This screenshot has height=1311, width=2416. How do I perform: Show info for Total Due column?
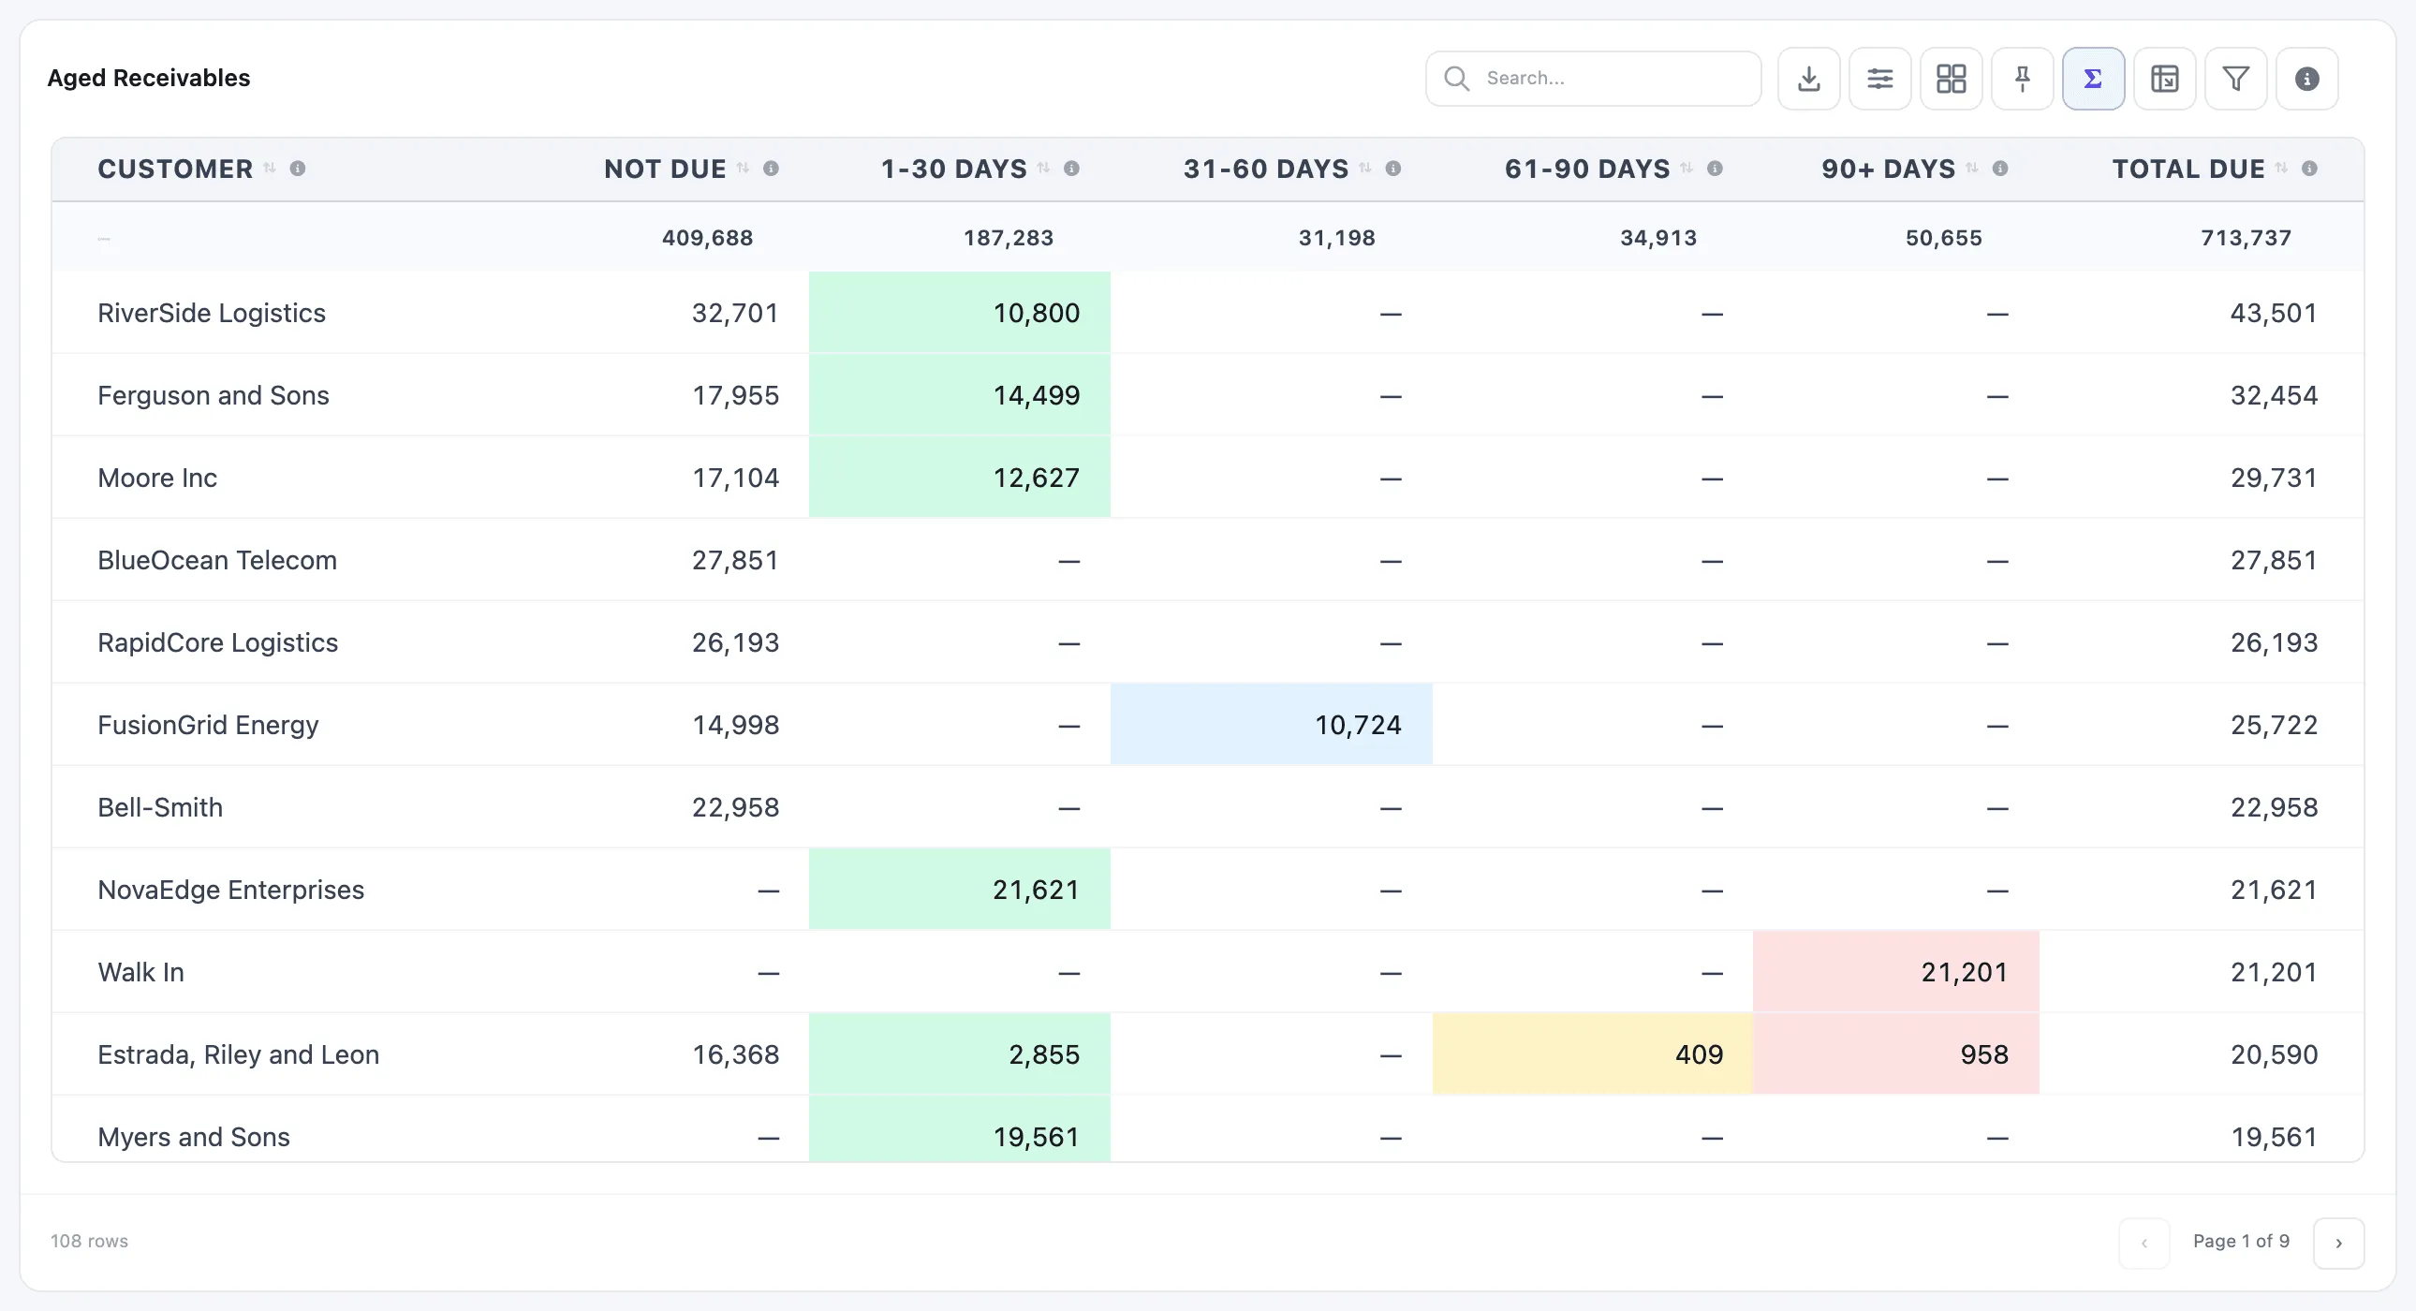(2310, 169)
